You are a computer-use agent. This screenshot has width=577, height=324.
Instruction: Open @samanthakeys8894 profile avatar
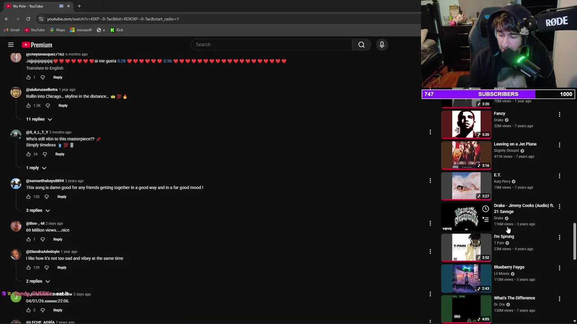pos(16,184)
